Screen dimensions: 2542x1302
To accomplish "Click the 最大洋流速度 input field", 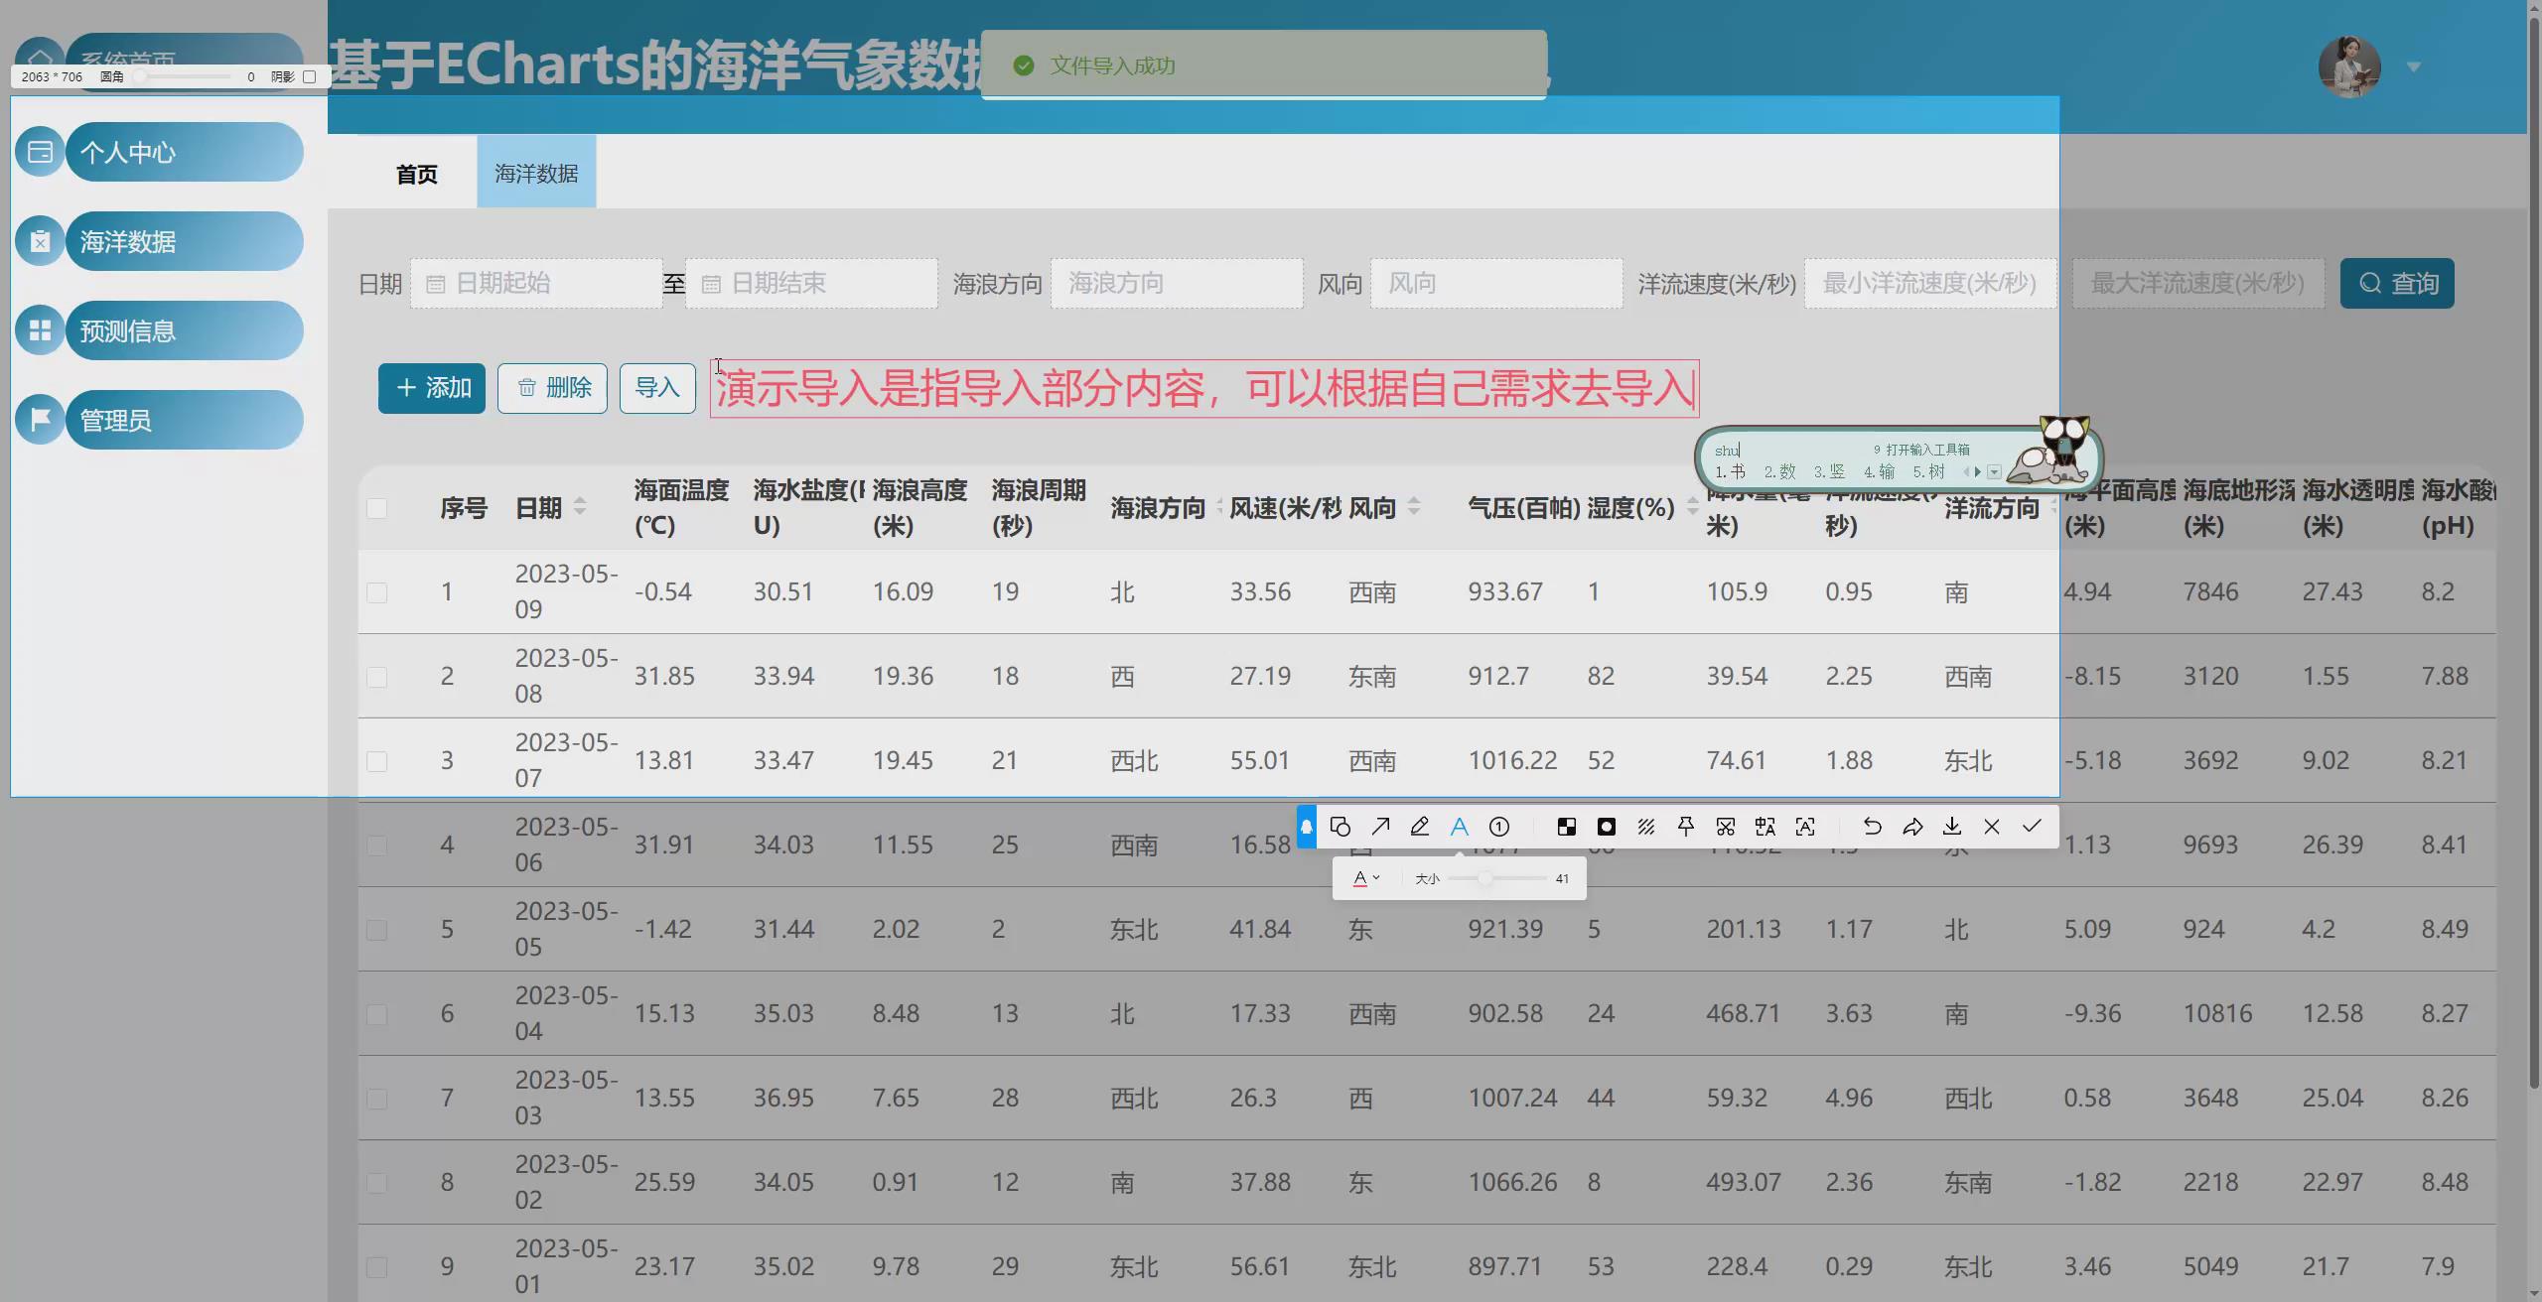I will click(2198, 284).
